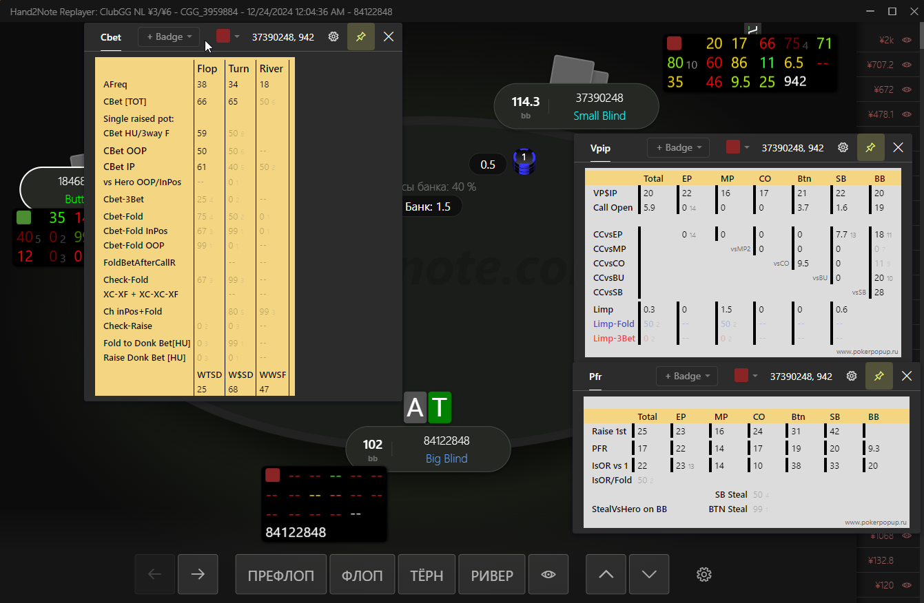Open settings gear in Vpip popup

coord(843,147)
